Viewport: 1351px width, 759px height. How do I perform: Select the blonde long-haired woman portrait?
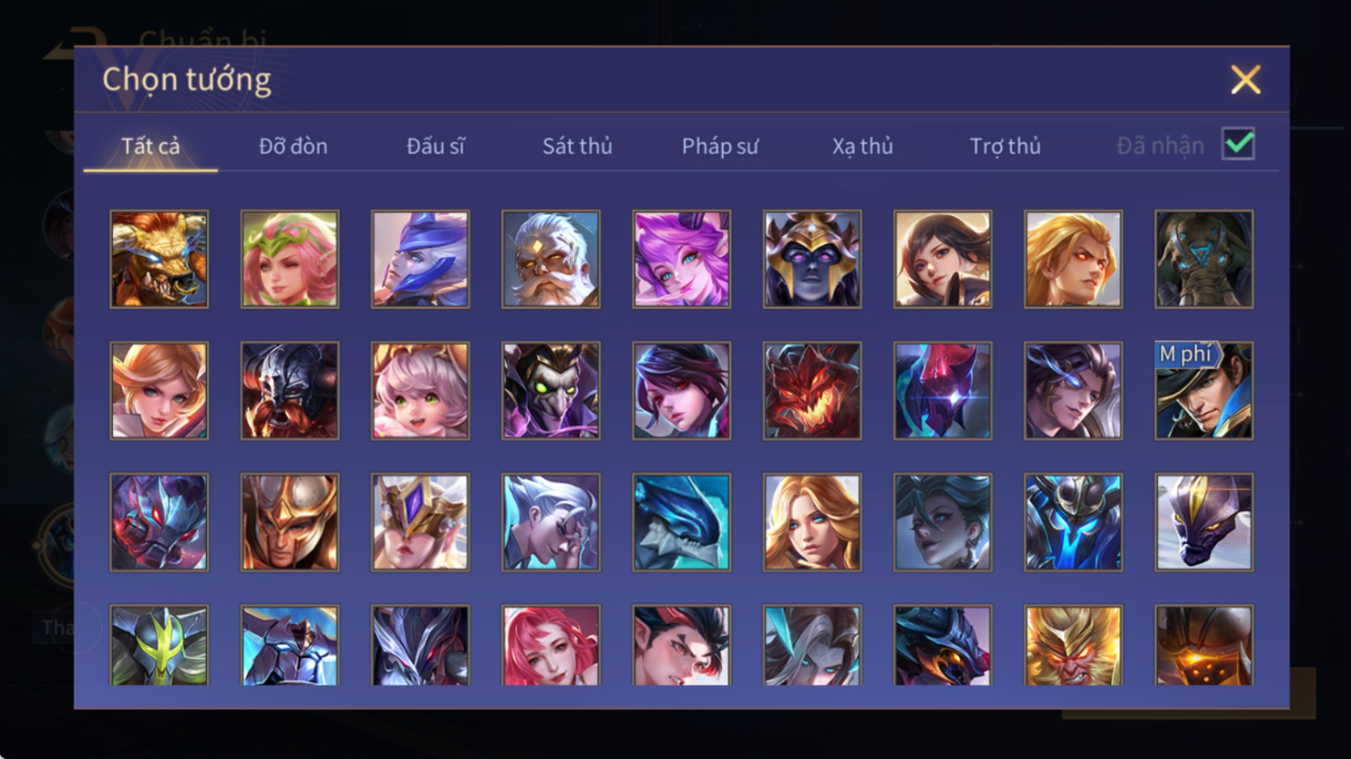point(812,522)
